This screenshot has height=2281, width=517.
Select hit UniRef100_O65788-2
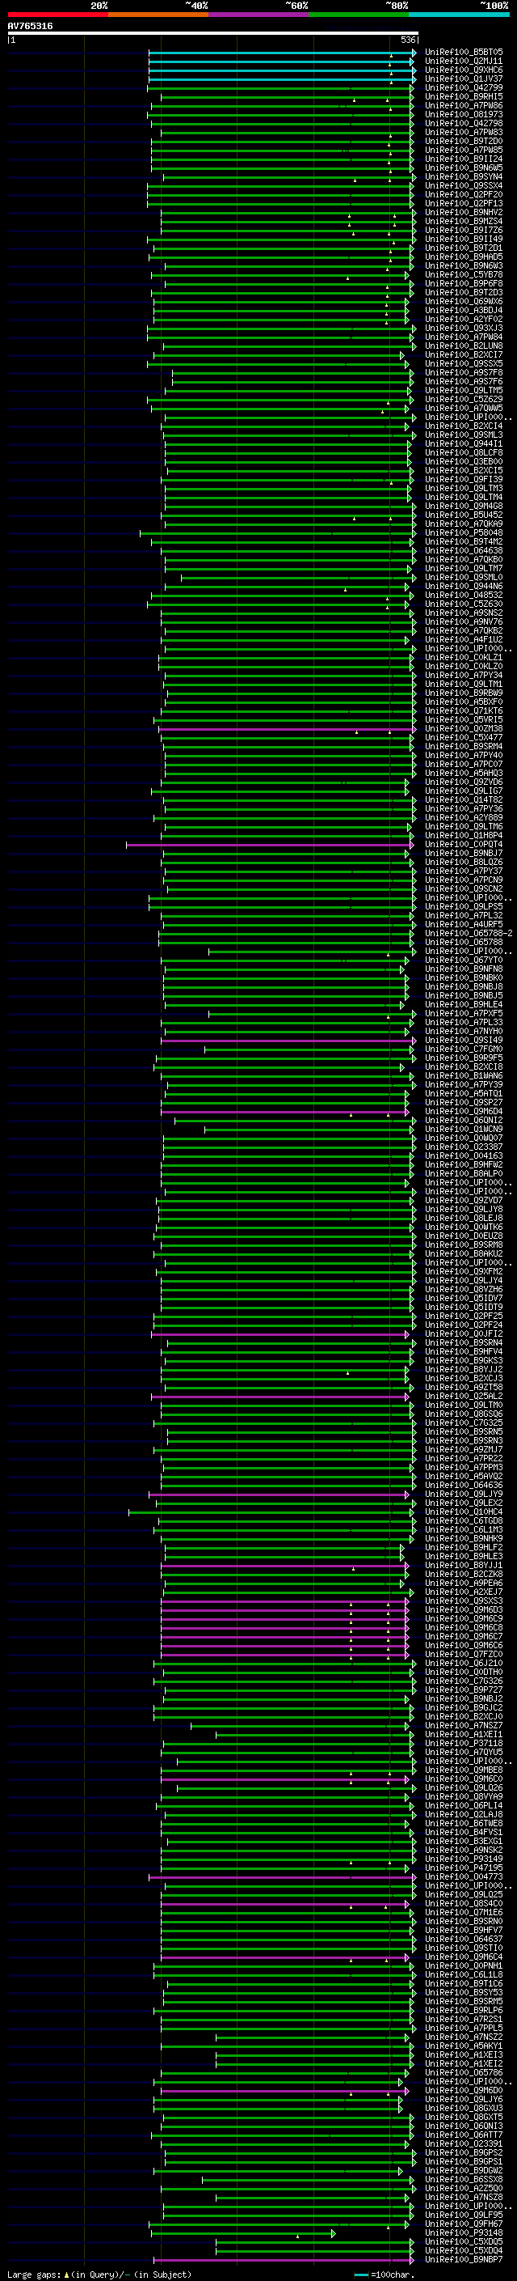(469, 933)
